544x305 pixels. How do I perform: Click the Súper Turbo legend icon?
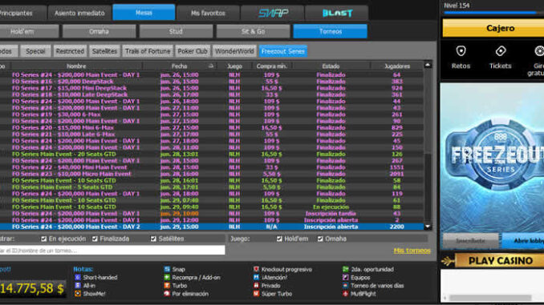[256, 294]
